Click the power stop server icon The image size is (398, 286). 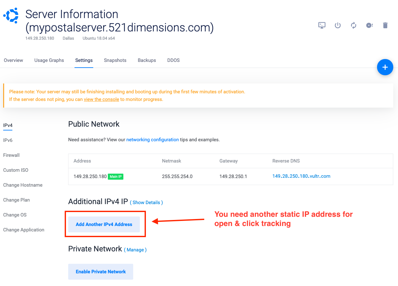click(x=338, y=25)
